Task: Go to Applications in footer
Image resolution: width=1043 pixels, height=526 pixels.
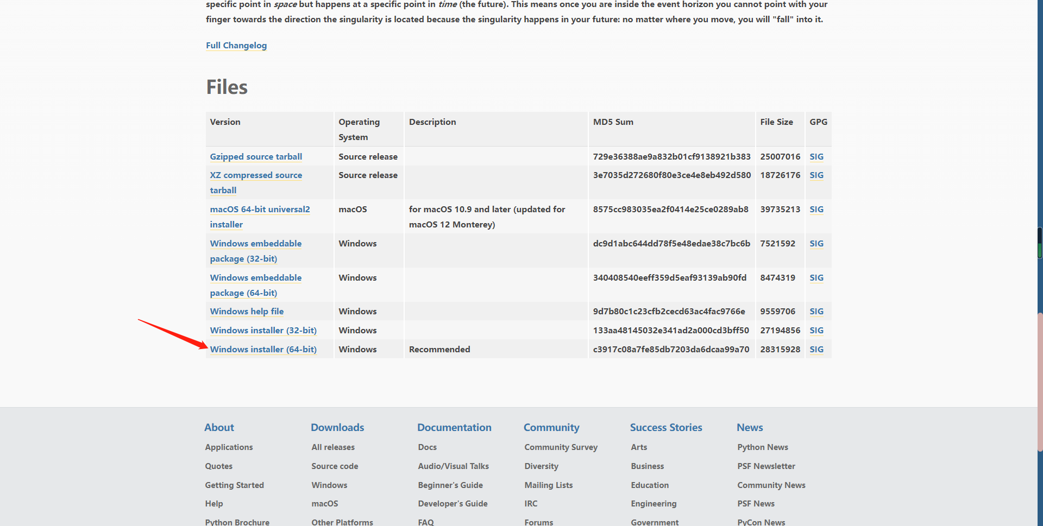Action: pos(229,447)
